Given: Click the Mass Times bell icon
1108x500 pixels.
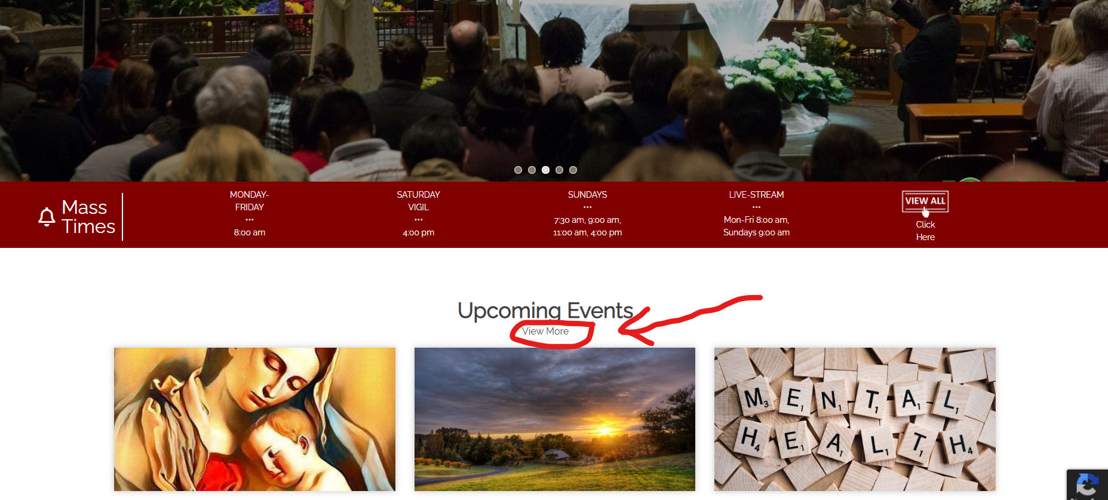Looking at the screenshot, I should 47,217.
